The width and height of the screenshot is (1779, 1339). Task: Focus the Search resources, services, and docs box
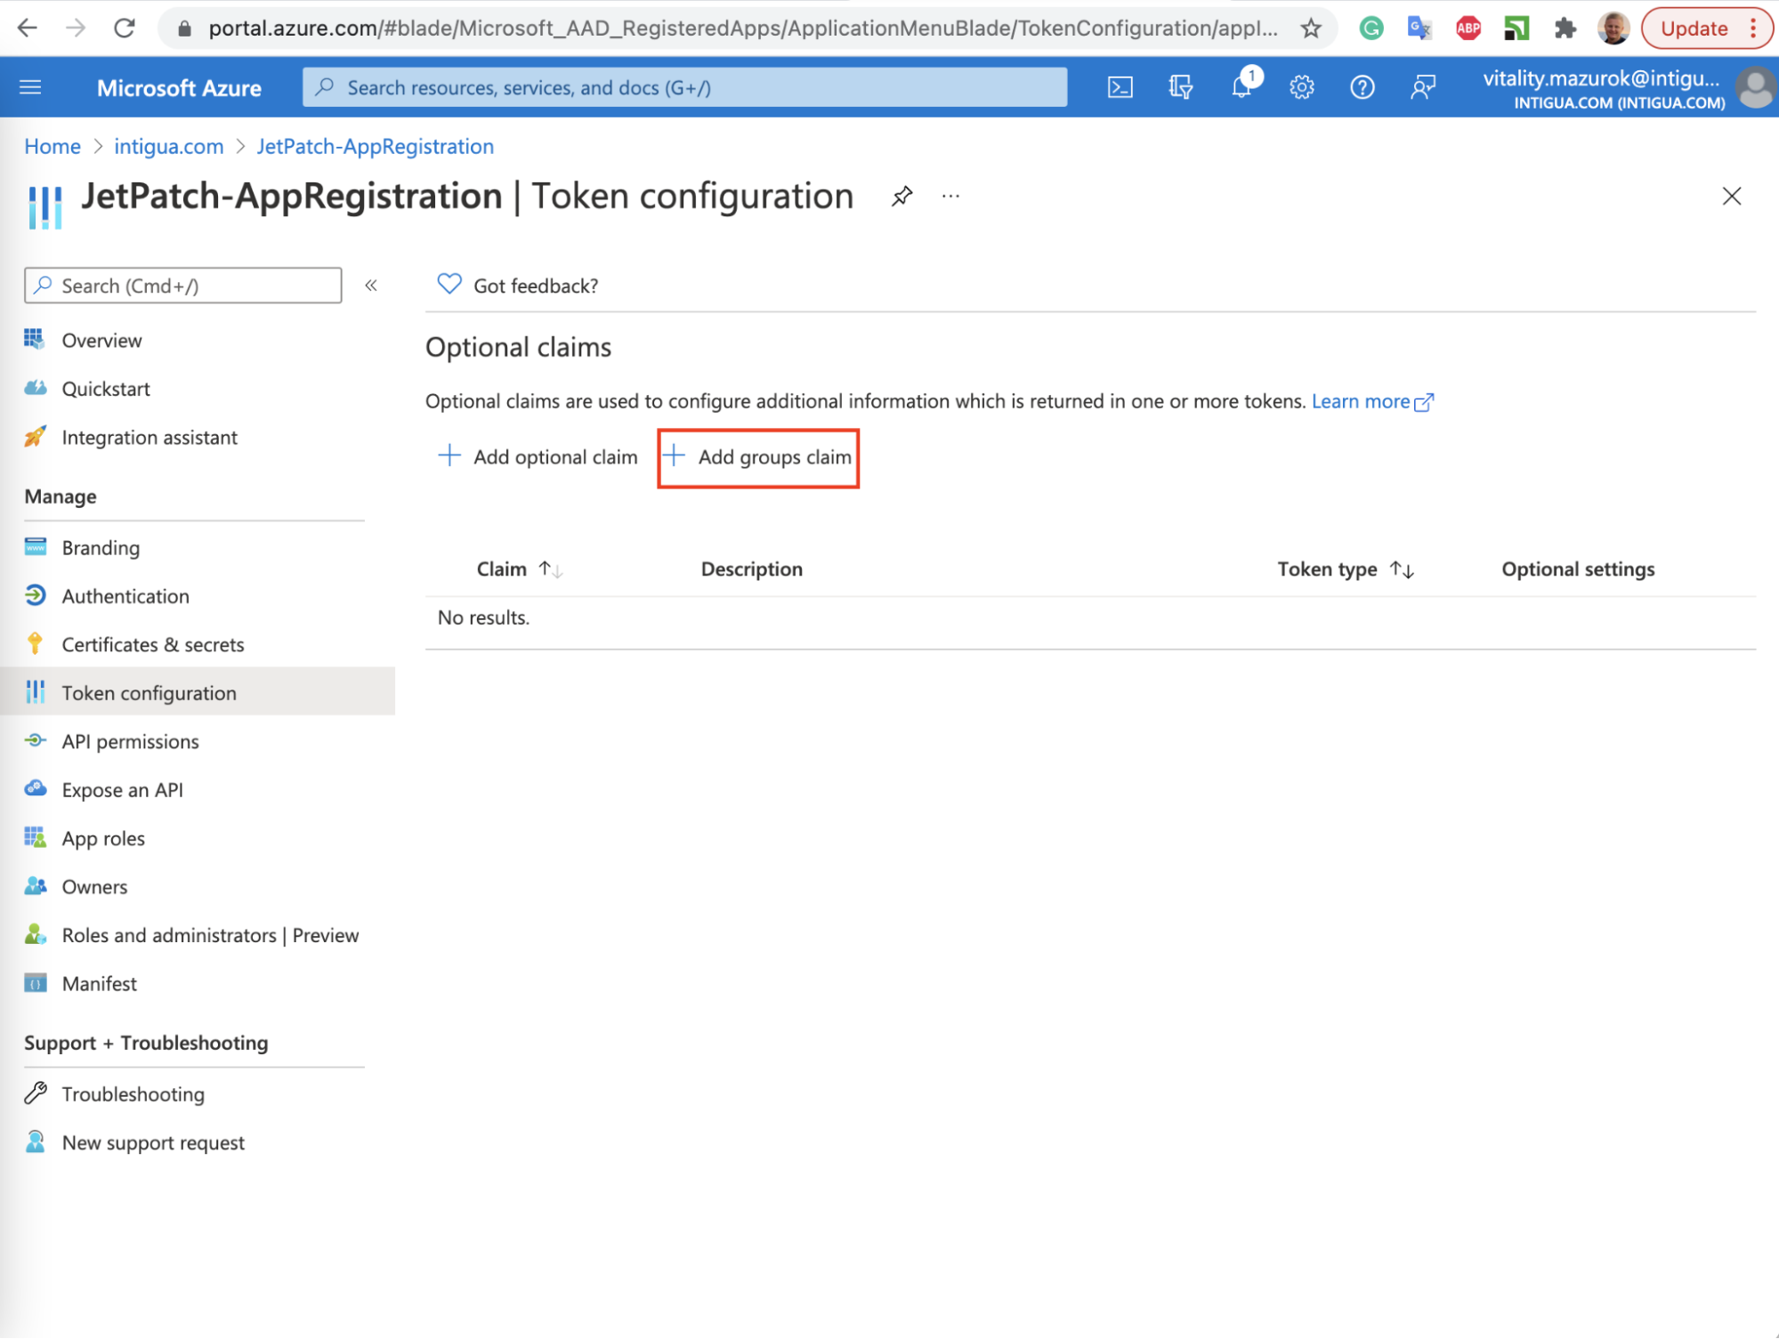(x=685, y=87)
